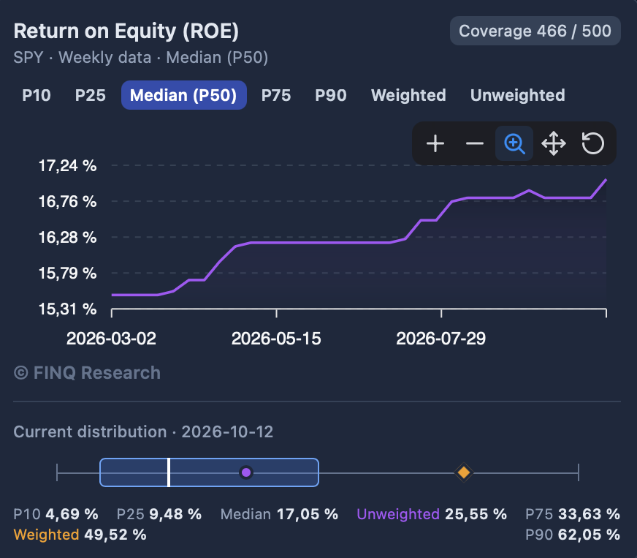Click the zoom in plus icon
Viewport: 637px width, 558px height.
point(435,143)
